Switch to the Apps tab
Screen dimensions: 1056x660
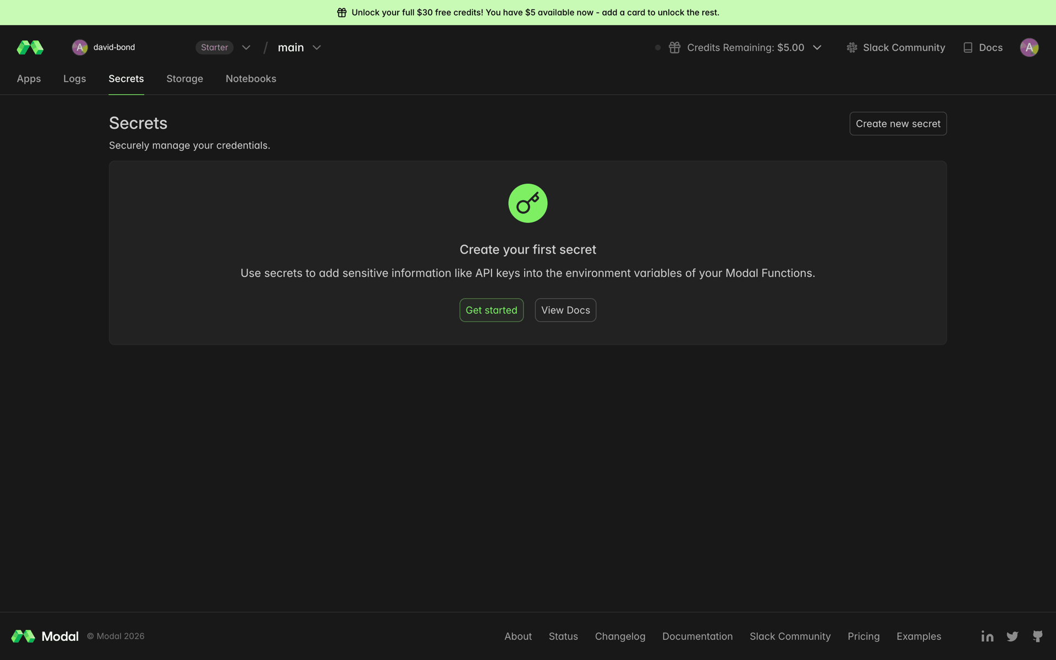click(x=29, y=79)
